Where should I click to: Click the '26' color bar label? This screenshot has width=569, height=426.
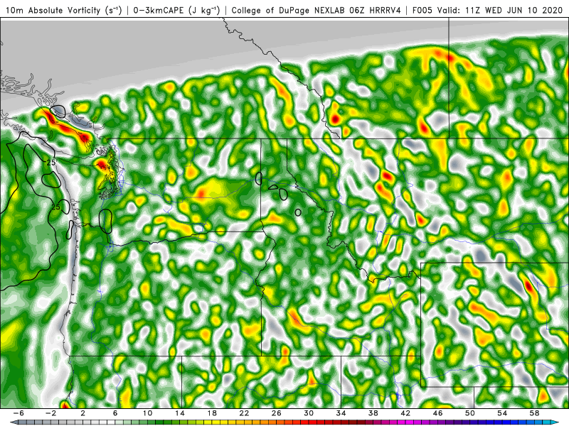pos(276,413)
